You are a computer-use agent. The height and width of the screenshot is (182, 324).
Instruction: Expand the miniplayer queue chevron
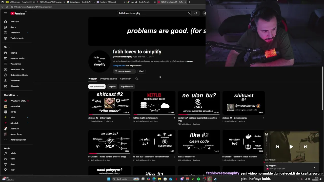(x=314, y=168)
